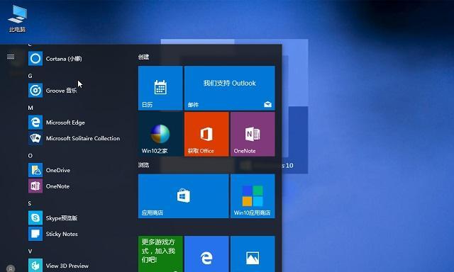Open Sticky Notes app icon
This screenshot has height=272, width=454.
[35, 234]
